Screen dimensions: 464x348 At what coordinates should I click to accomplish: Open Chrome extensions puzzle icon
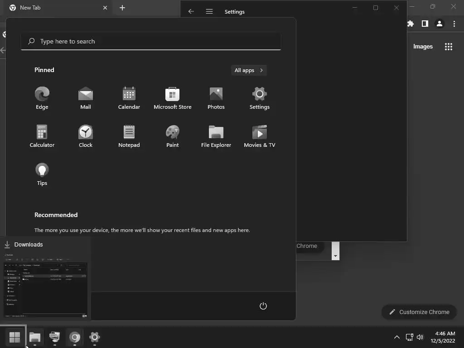pos(410,24)
